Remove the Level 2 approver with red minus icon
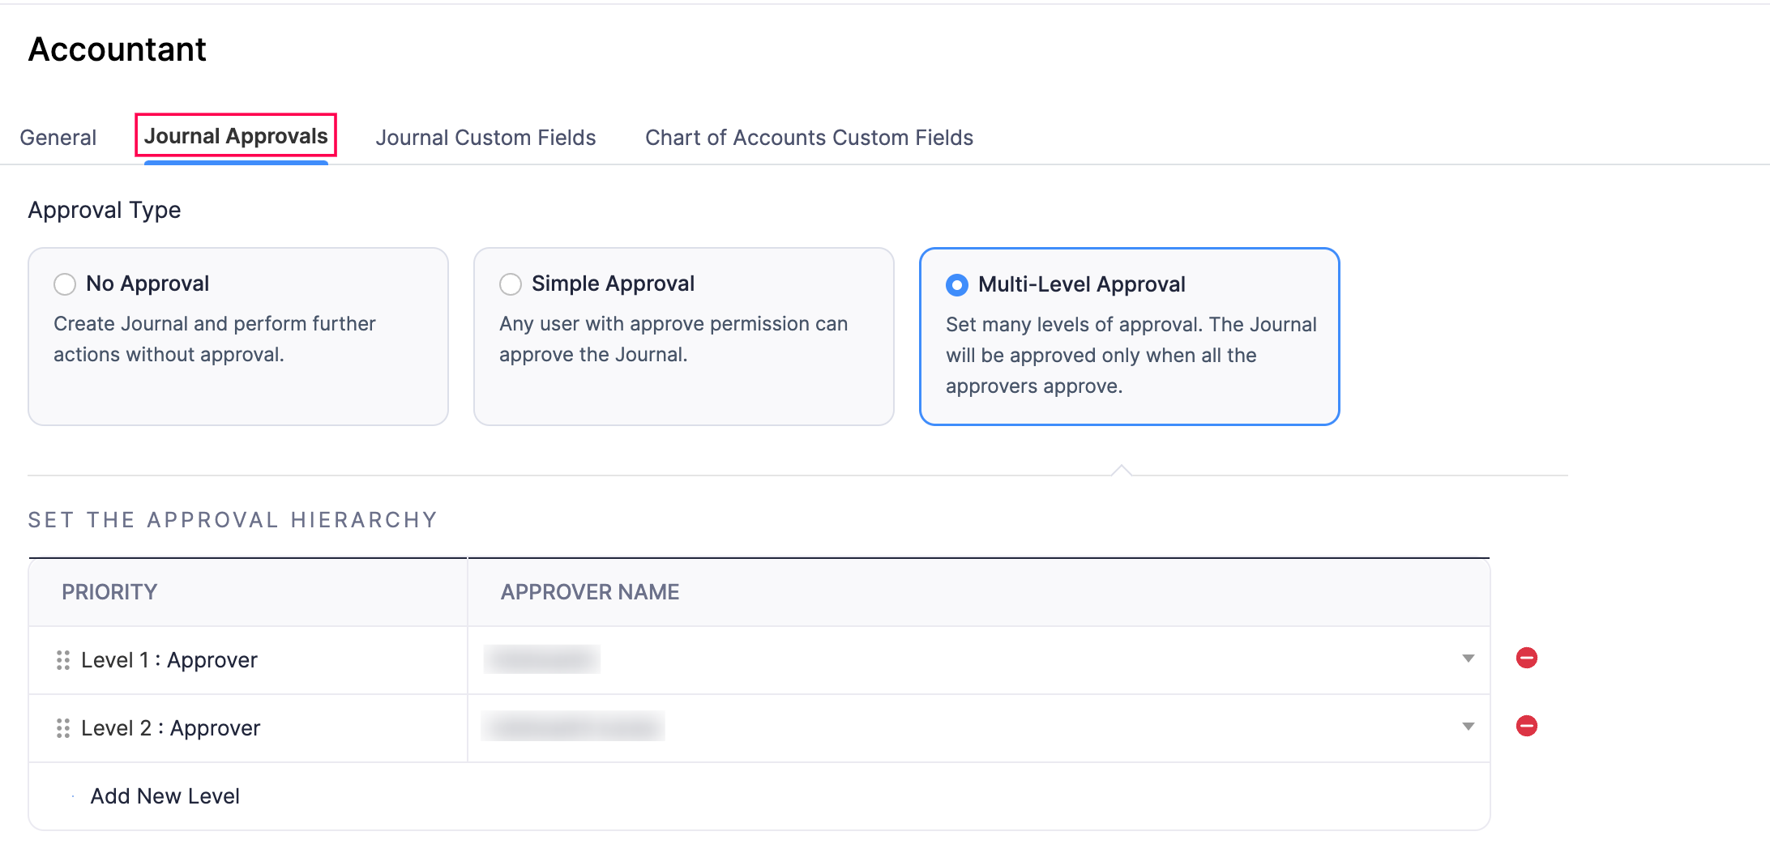The height and width of the screenshot is (857, 1770). pyautogui.click(x=1527, y=727)
